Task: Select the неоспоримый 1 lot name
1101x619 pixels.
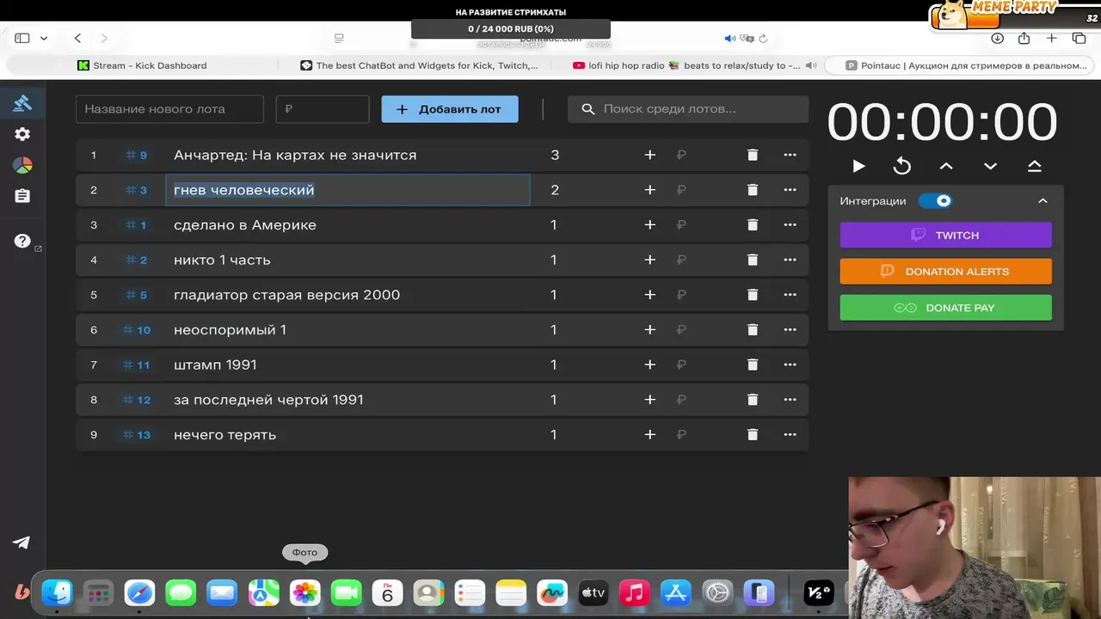Action: (230, 330)
